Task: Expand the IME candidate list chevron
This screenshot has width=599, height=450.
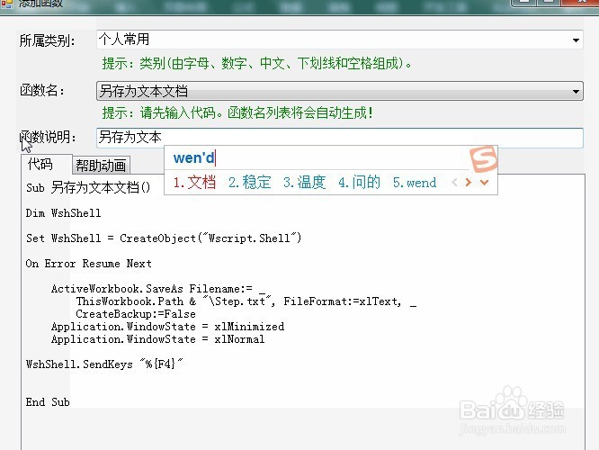Action: click(x=485, y=183)
